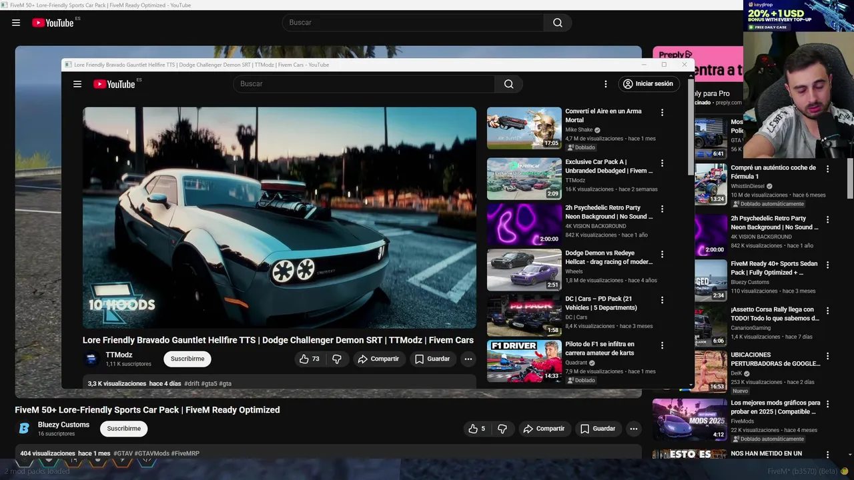This screenshot has width=854, height=480.
Task: Click Guardar under Bluezy Customs video
Action: (x=598, y=429)
